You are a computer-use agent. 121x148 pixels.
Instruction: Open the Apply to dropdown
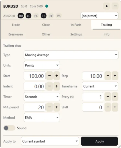[x=50, y=141]
